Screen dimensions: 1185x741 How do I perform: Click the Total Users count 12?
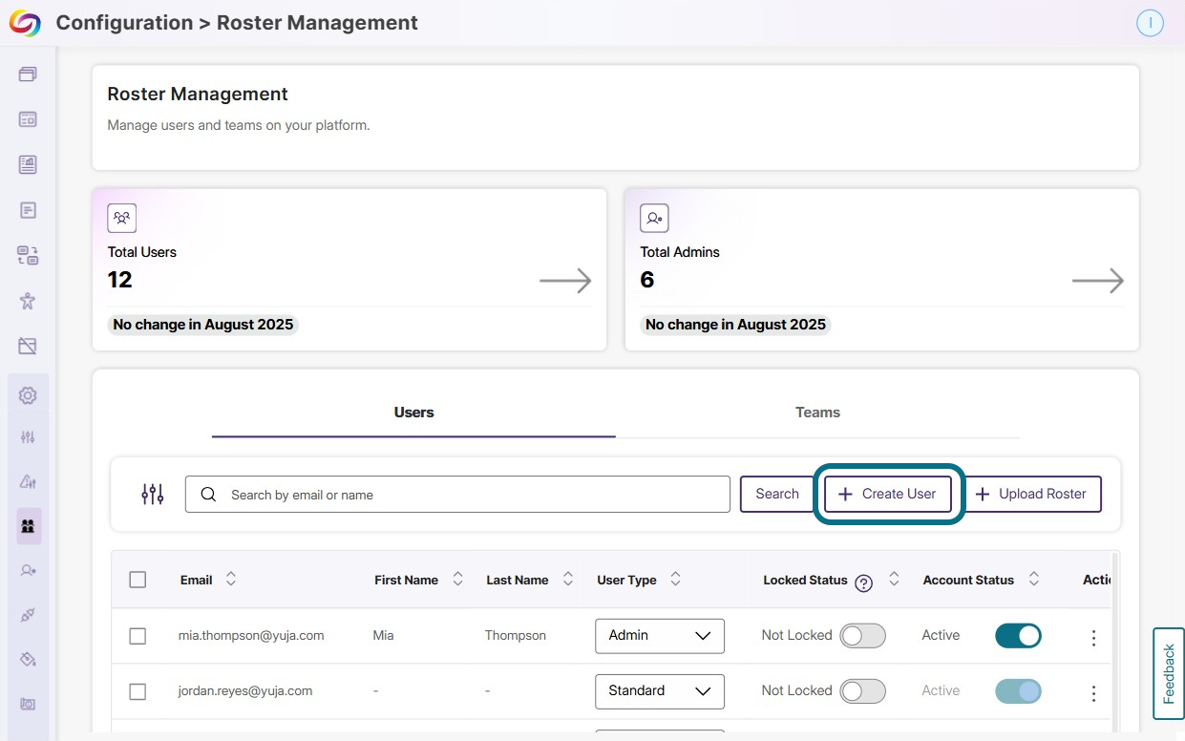point(119,280)
